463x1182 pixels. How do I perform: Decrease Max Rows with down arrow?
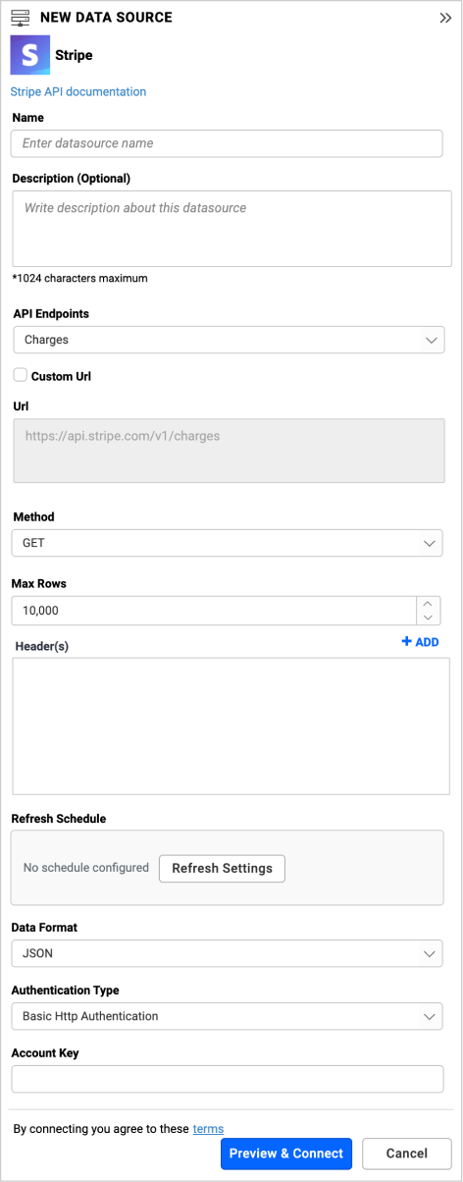point(429,618)
